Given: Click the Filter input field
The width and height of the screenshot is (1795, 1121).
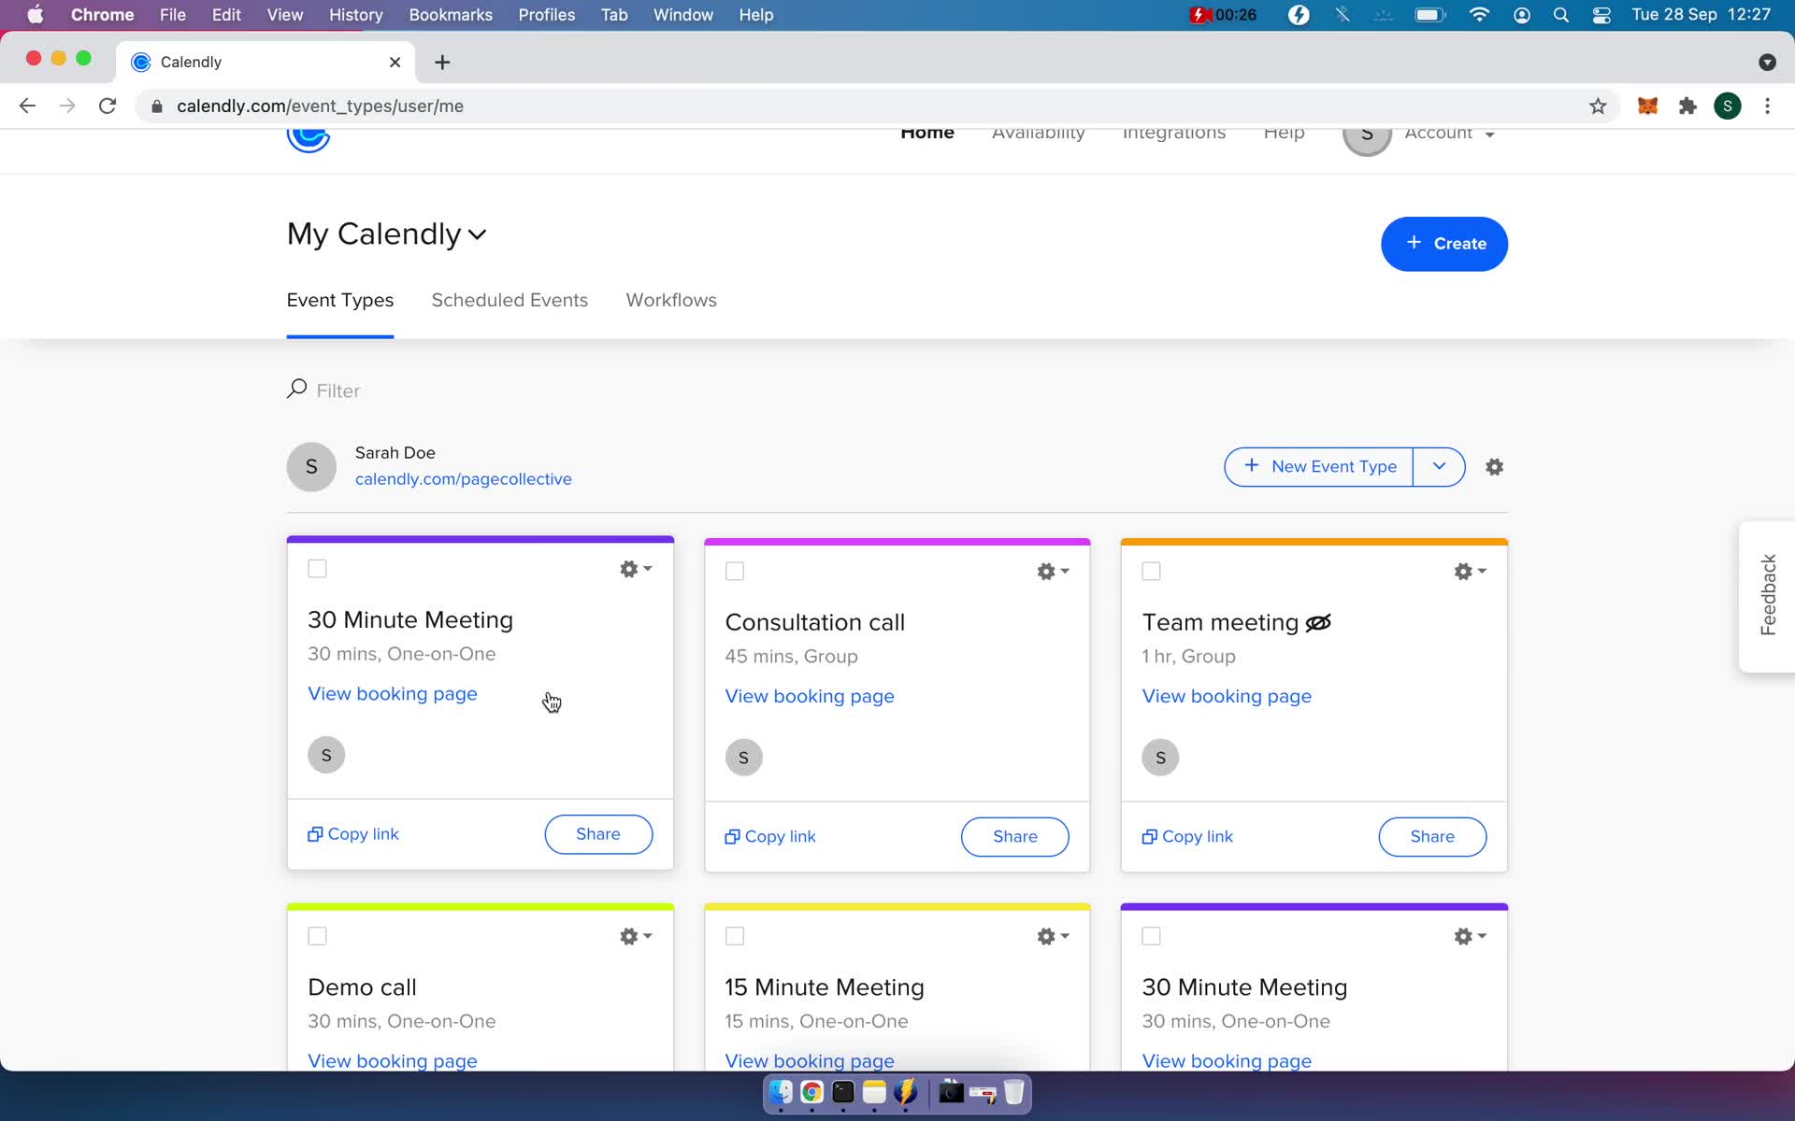Looking at the screenshot, I should (337, 390).
